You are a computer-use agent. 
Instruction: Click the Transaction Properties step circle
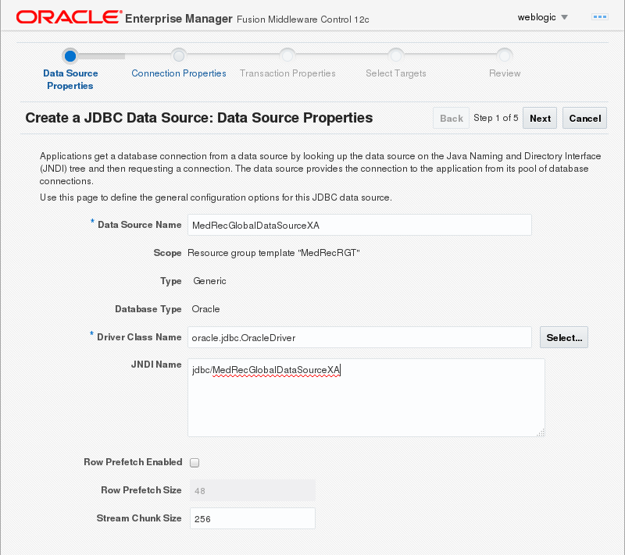click(x=287, y=55)
